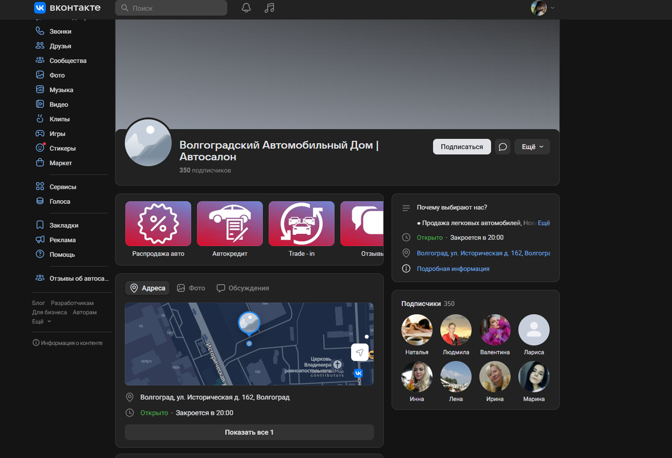Open the Авторам footer link

[85, 313]
